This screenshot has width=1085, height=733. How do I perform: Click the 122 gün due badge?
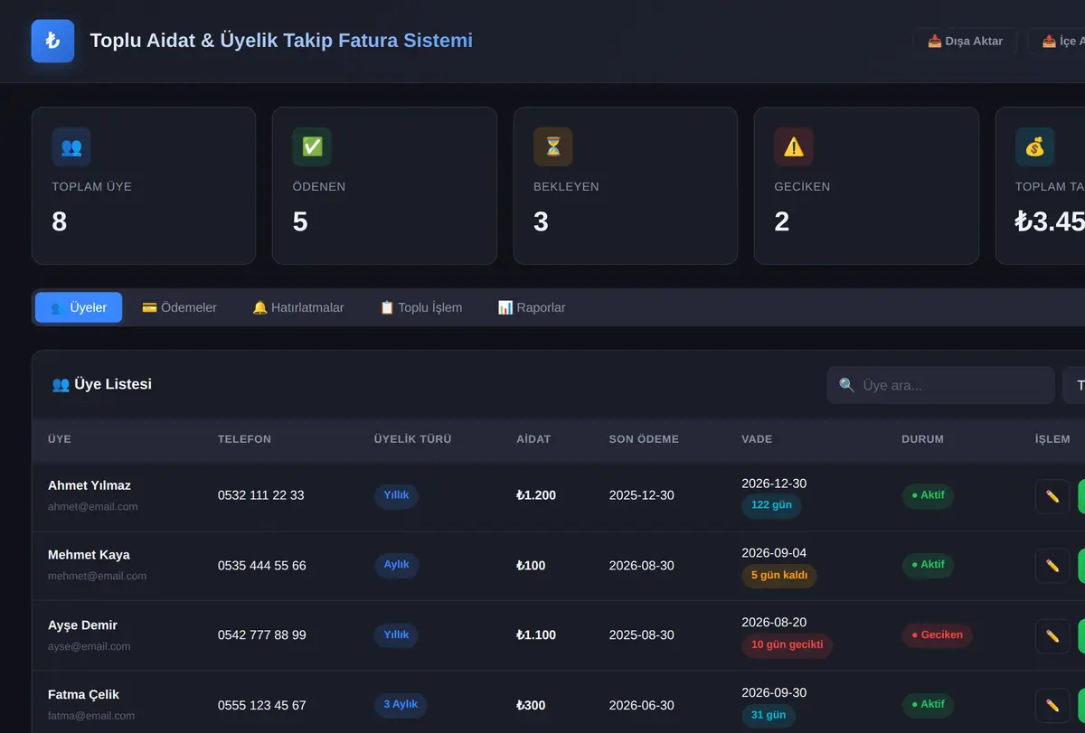click(771, 505)
